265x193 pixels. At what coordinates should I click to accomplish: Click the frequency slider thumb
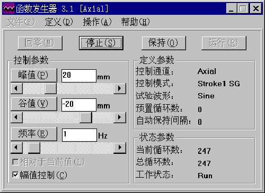pyautogui.click(x=34, y=148)
